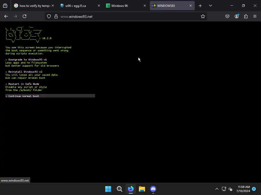Close the 'w96 :: egg.l5.ca' tab
Screen dimensions: 261x195
point(99,6)
